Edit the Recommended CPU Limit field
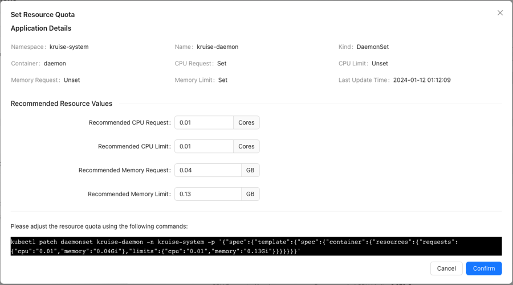 pyautogui.click(x=204, y=146)
